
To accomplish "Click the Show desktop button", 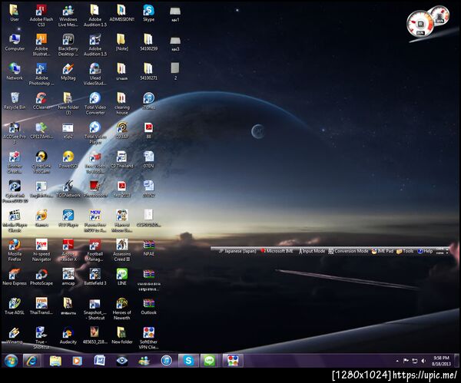I will tap(457, 361).
